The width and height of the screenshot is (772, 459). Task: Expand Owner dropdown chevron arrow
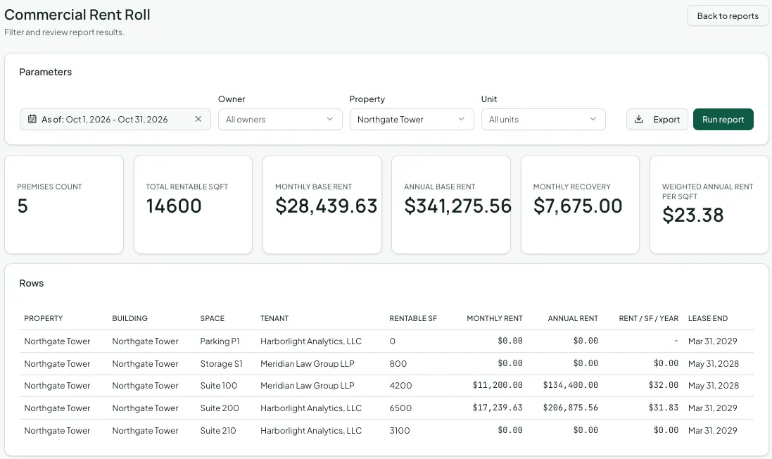coord(330,119)
